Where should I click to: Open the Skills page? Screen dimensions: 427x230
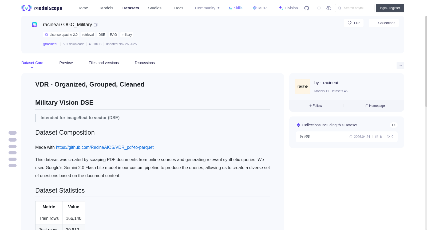click(235, 8)
